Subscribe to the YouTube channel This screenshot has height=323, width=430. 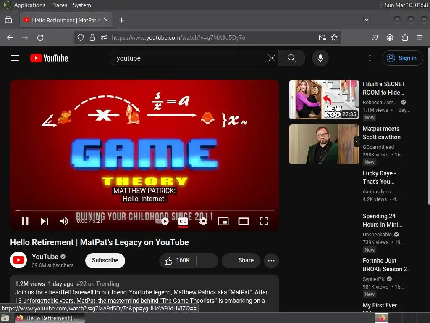point(105,260)
